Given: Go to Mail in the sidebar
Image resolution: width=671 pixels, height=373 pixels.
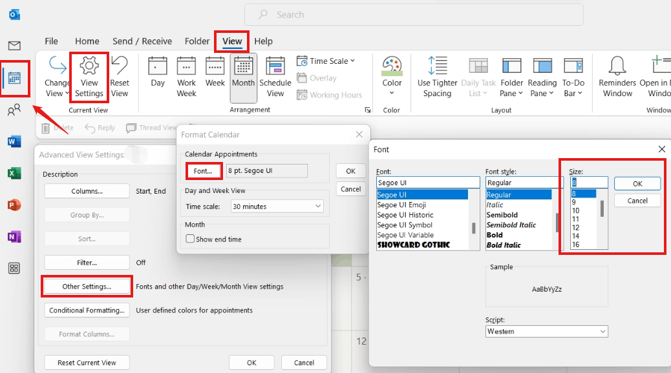Looking at the screenshot, I should (x=14, y=46).
